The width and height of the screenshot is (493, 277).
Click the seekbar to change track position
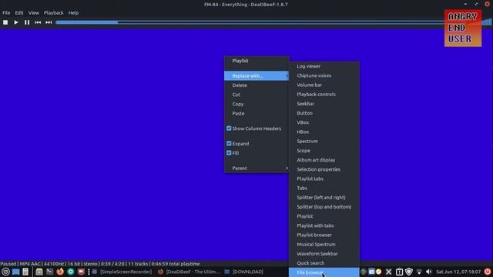pyautogui.click(x=250, y=22)
